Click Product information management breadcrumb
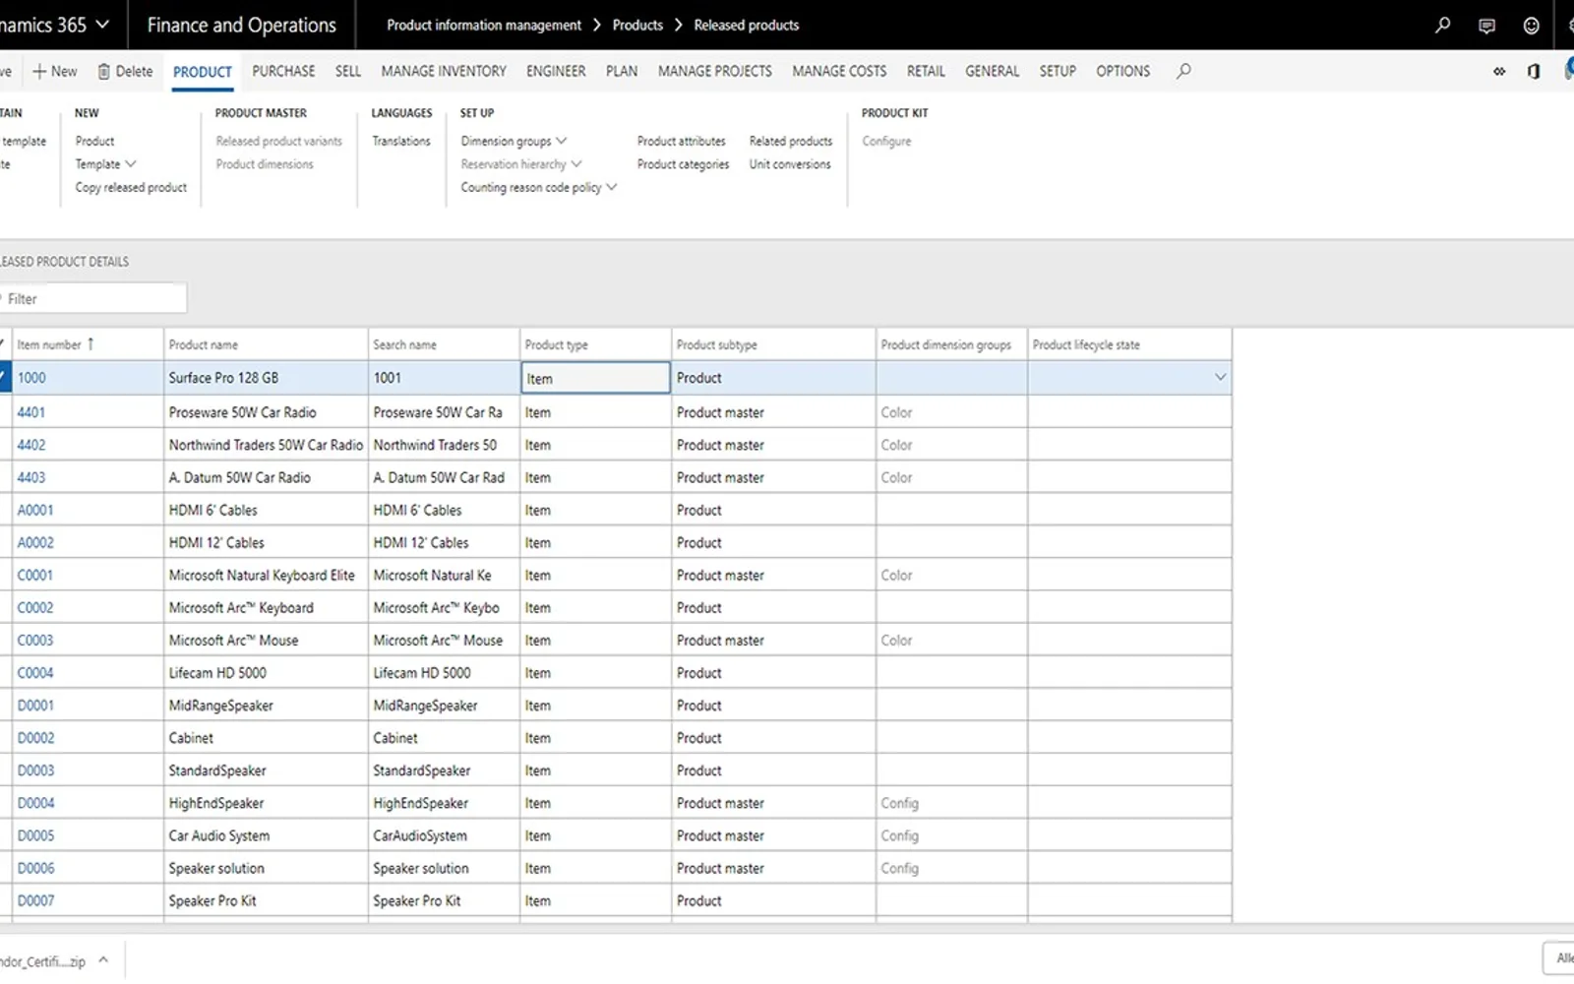 [x=484, y=26]
